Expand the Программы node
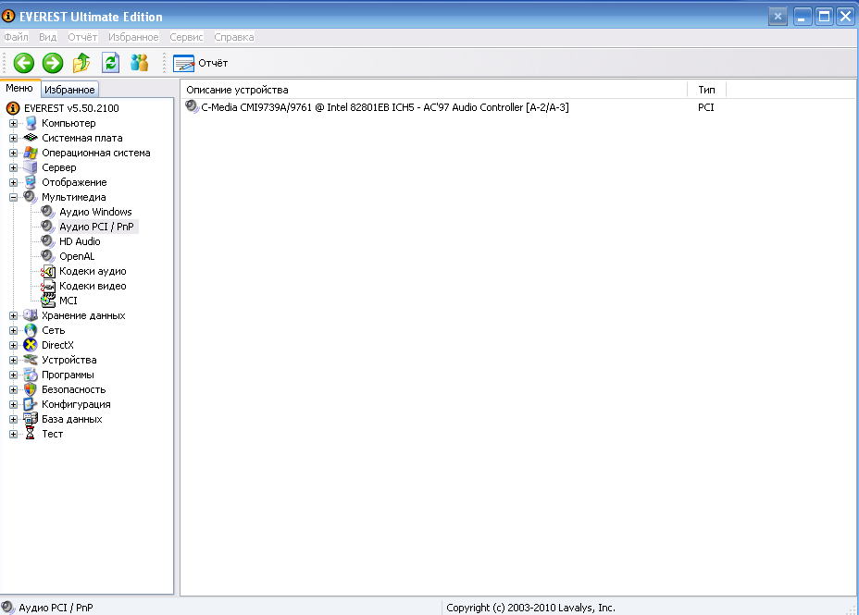This screenshot has height=615, width=859. [x=13, y=375]
